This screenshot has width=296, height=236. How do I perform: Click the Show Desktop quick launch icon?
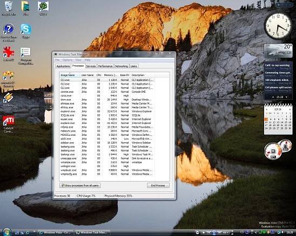tap(17, 232)
